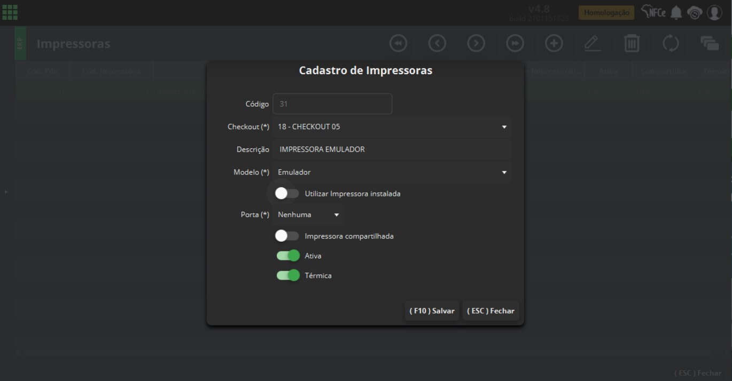Add new printer plus icon

click(x=554, y=44)
